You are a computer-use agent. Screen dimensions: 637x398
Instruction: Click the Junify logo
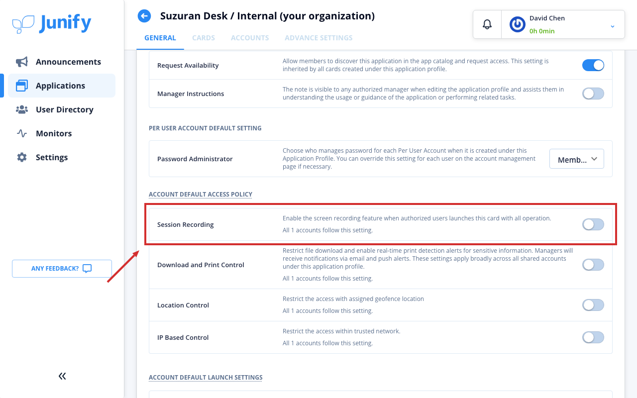(52, 23)
